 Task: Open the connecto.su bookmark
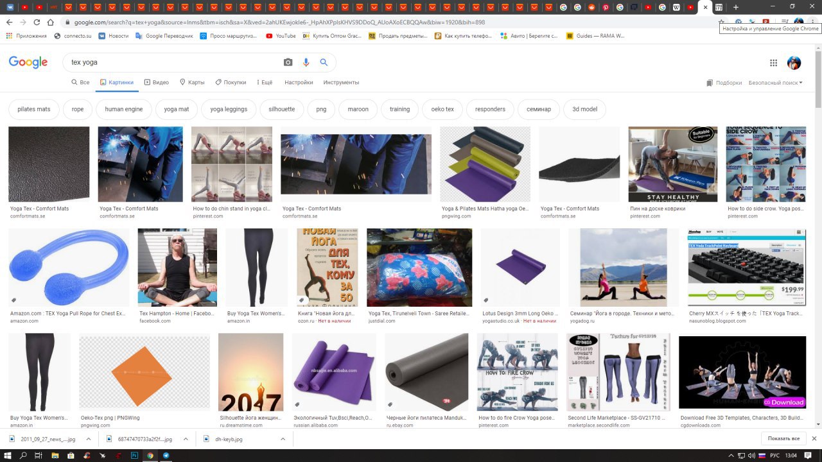click(x=73, y=36)
